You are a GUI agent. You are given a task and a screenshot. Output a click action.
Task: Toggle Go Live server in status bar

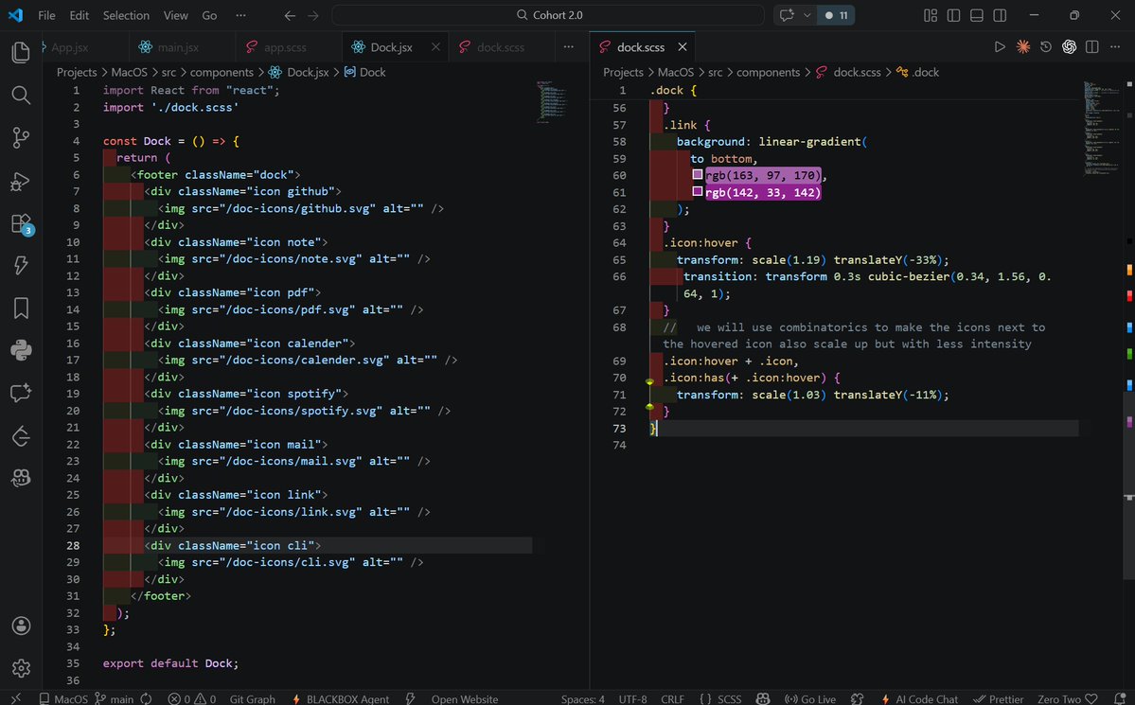click(810, 698)
